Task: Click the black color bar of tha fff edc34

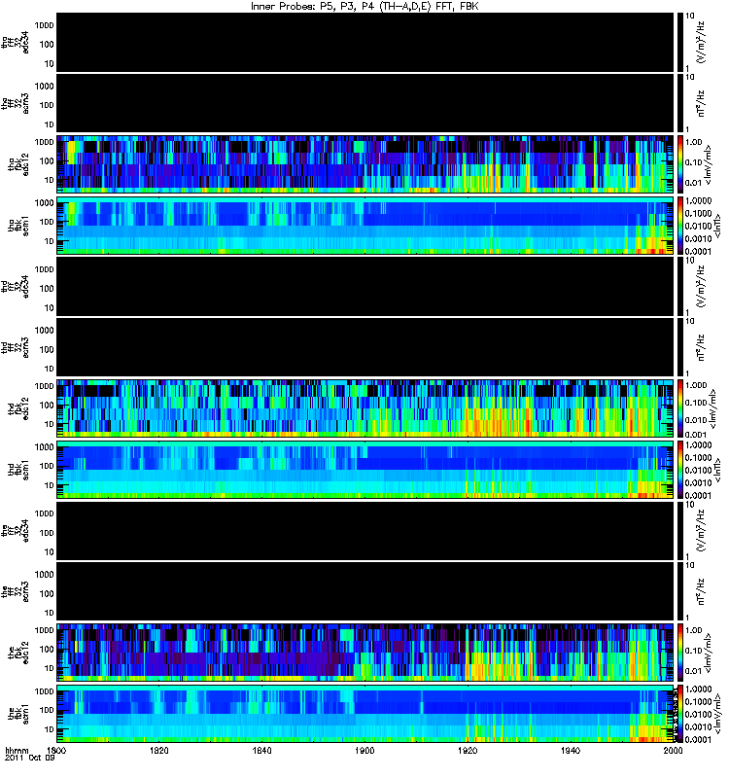Action: 680,42
